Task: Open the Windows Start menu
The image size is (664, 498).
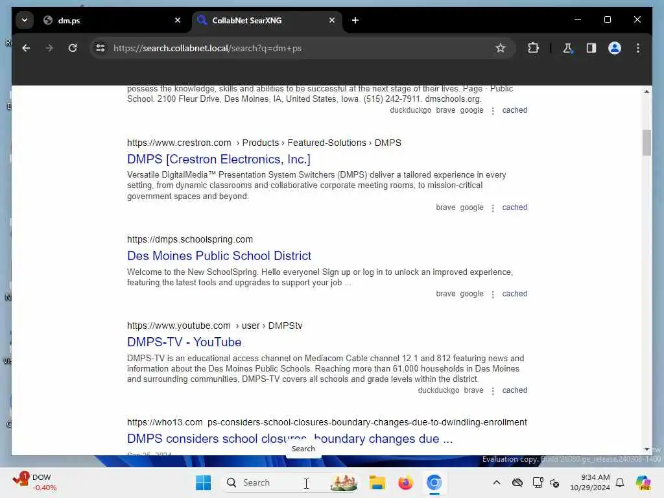Action: (x=203, y=482)
